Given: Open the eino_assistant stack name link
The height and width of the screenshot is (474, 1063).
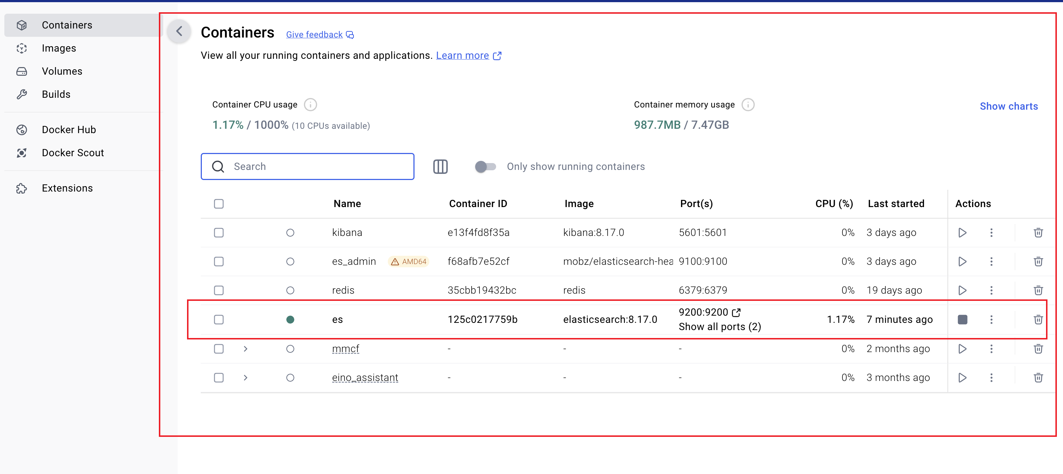Looking at the screenshot, I should coord(365,378).
